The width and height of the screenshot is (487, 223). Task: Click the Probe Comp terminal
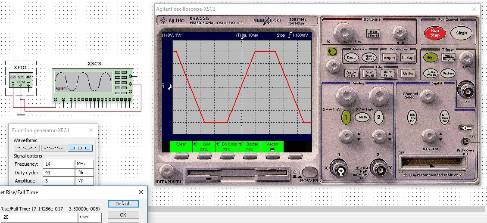coord(465,142)
